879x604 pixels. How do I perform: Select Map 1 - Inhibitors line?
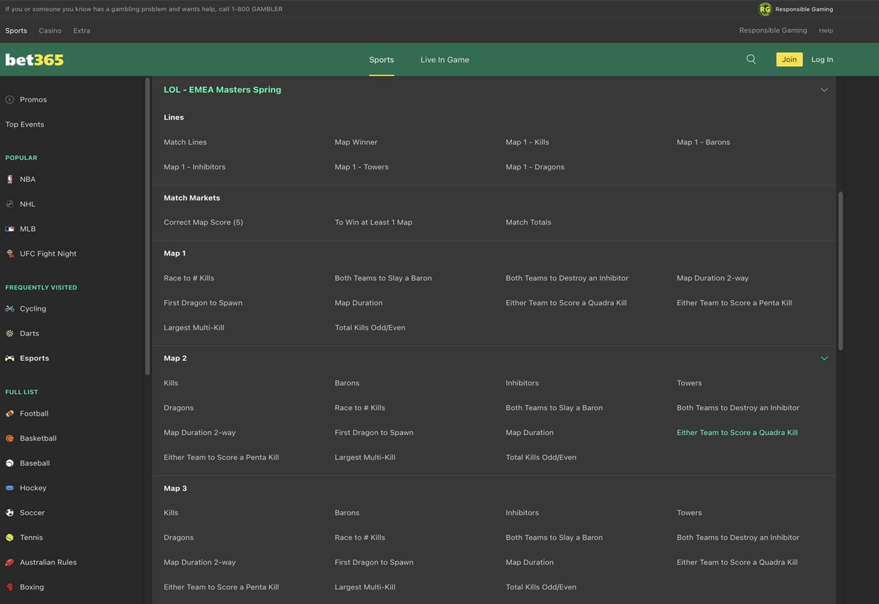point(195,167)
